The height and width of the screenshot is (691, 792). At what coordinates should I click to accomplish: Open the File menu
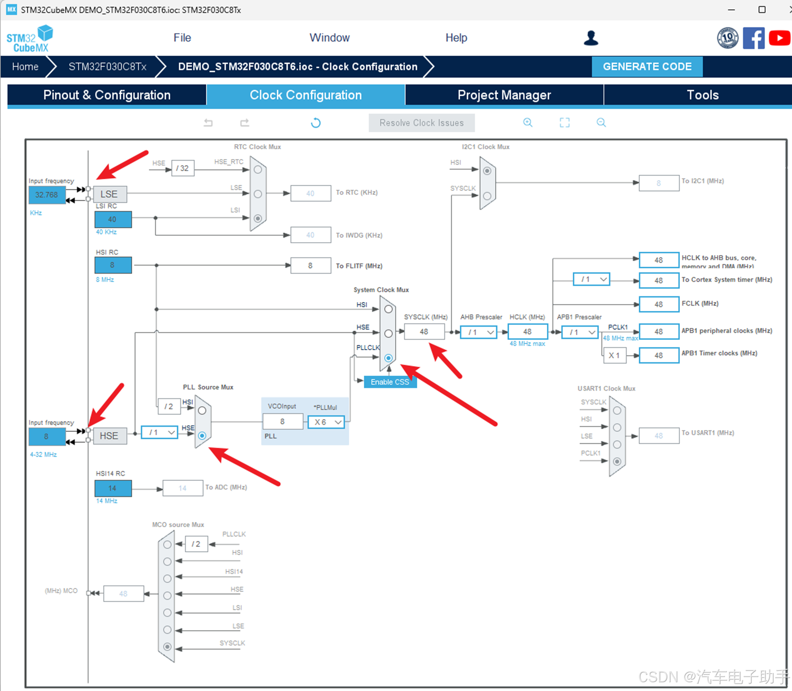point(182,38)
